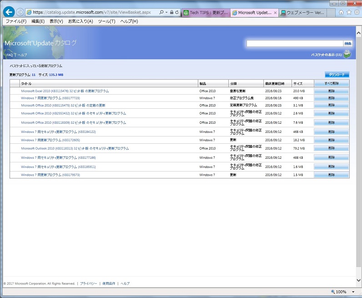Click the basket icon next to バスケットの表示
The image size is (362, 298).
[347, 54]
